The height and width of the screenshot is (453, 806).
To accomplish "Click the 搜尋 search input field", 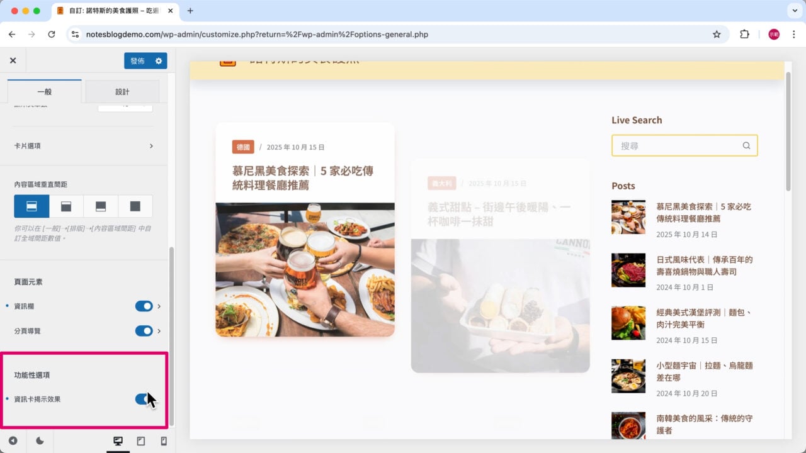I will click(674, 145).
